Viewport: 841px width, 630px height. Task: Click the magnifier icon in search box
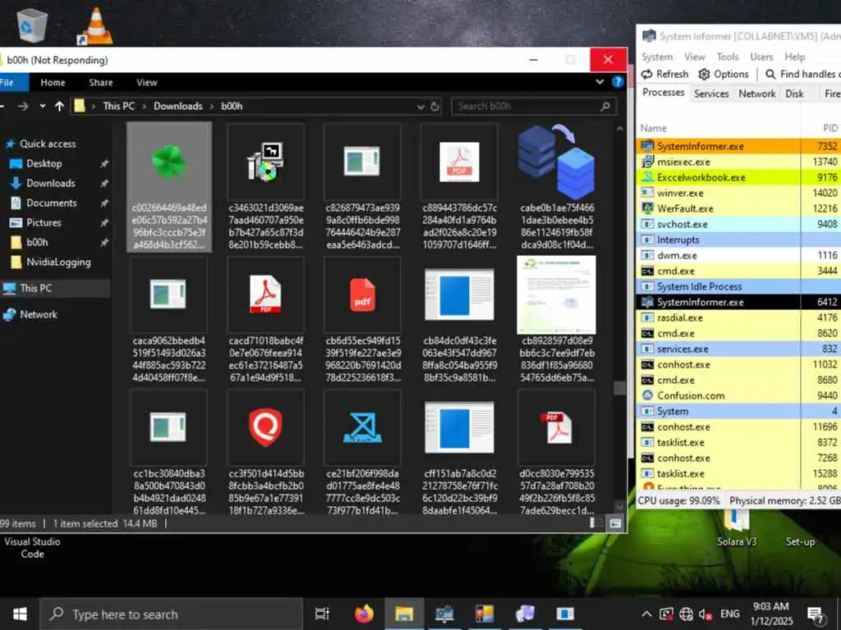605,106
